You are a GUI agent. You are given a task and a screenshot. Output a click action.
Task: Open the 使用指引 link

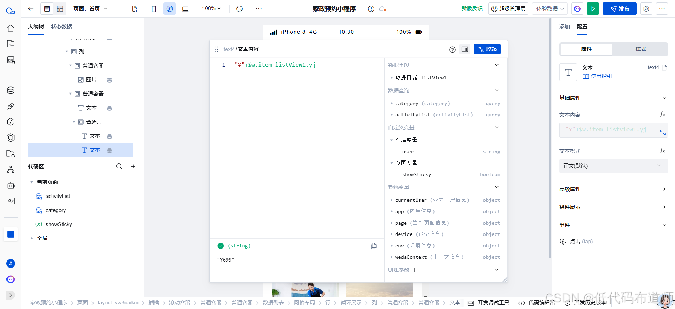click(597, 76)
